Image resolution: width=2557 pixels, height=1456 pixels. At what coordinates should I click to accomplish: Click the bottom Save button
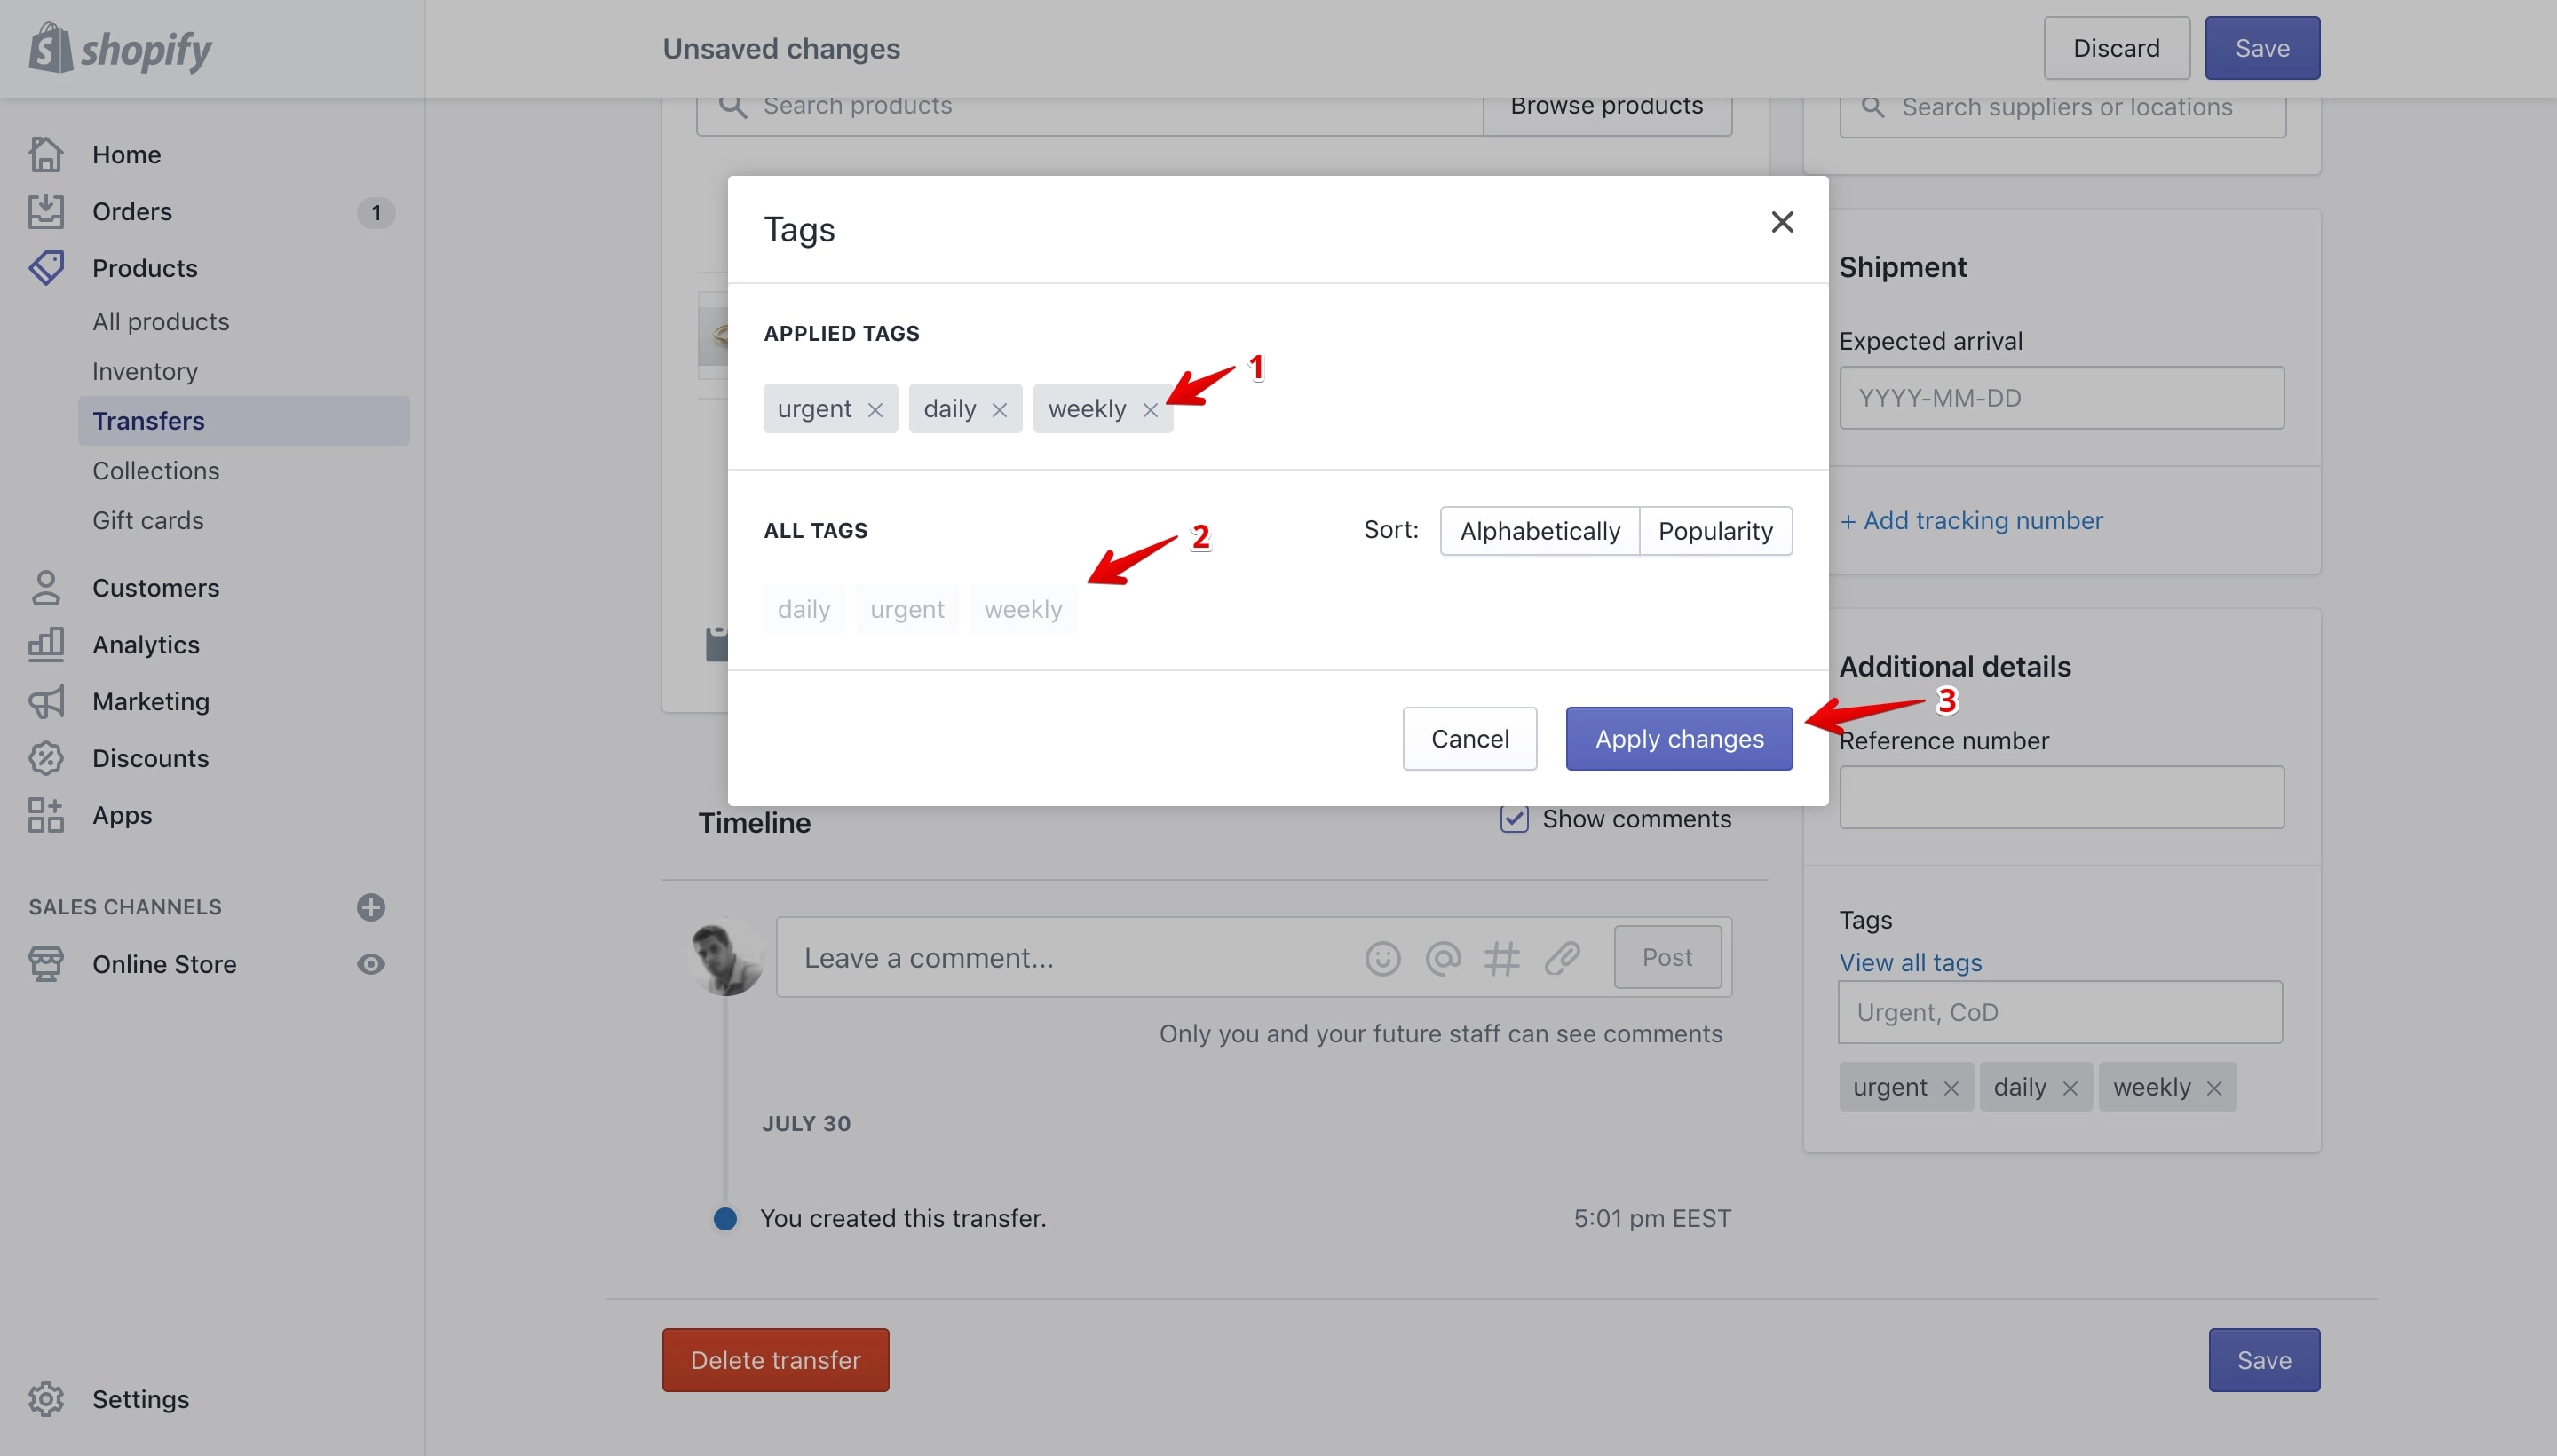[x=2265, y=1360]
